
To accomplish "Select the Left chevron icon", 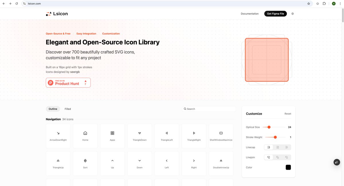I will 167,164.
